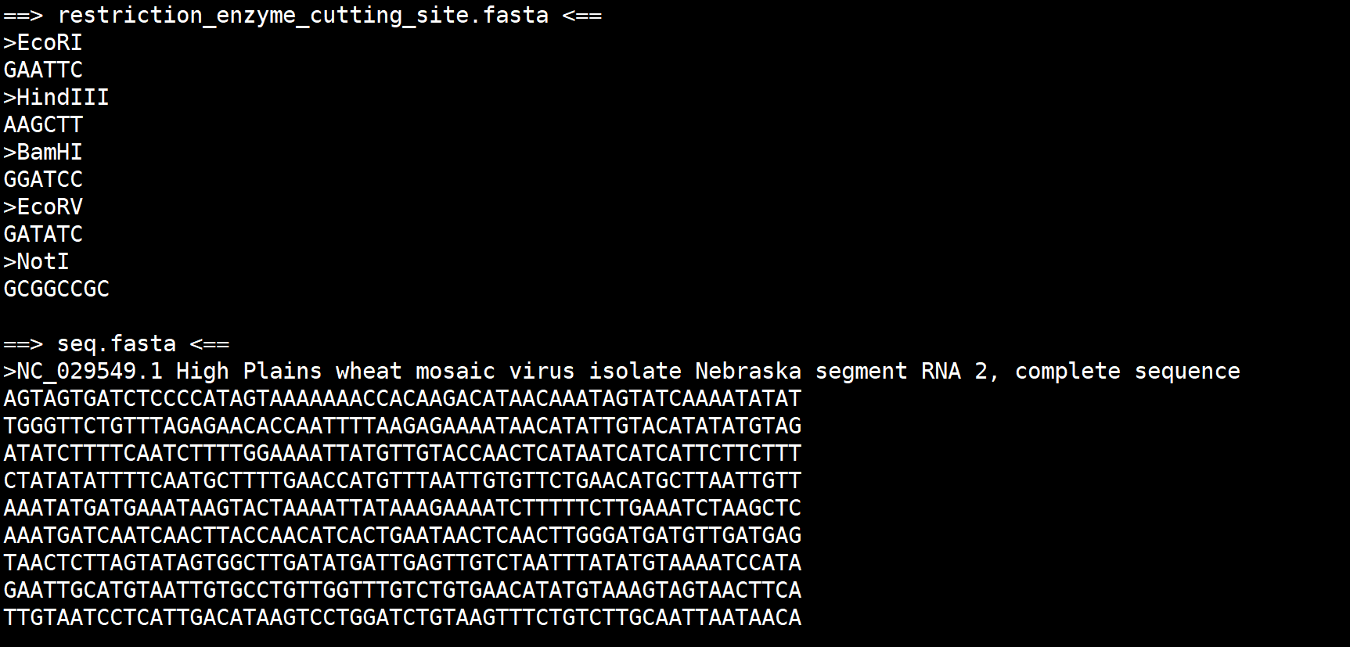Click the word Nebraska in the header
Screen dimensions: 1350x647
point(748,371)
